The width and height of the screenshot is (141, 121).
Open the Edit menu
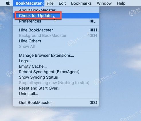62,3
